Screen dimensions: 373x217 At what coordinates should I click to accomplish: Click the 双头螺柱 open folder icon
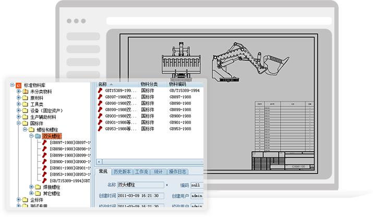38,136
